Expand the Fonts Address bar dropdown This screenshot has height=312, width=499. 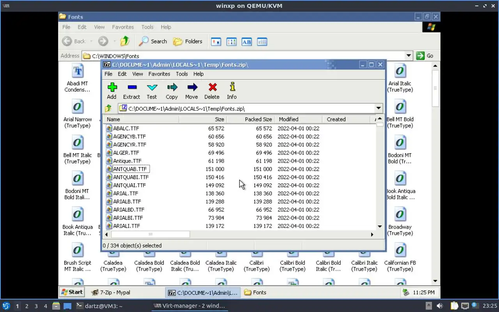pos(409,56)
